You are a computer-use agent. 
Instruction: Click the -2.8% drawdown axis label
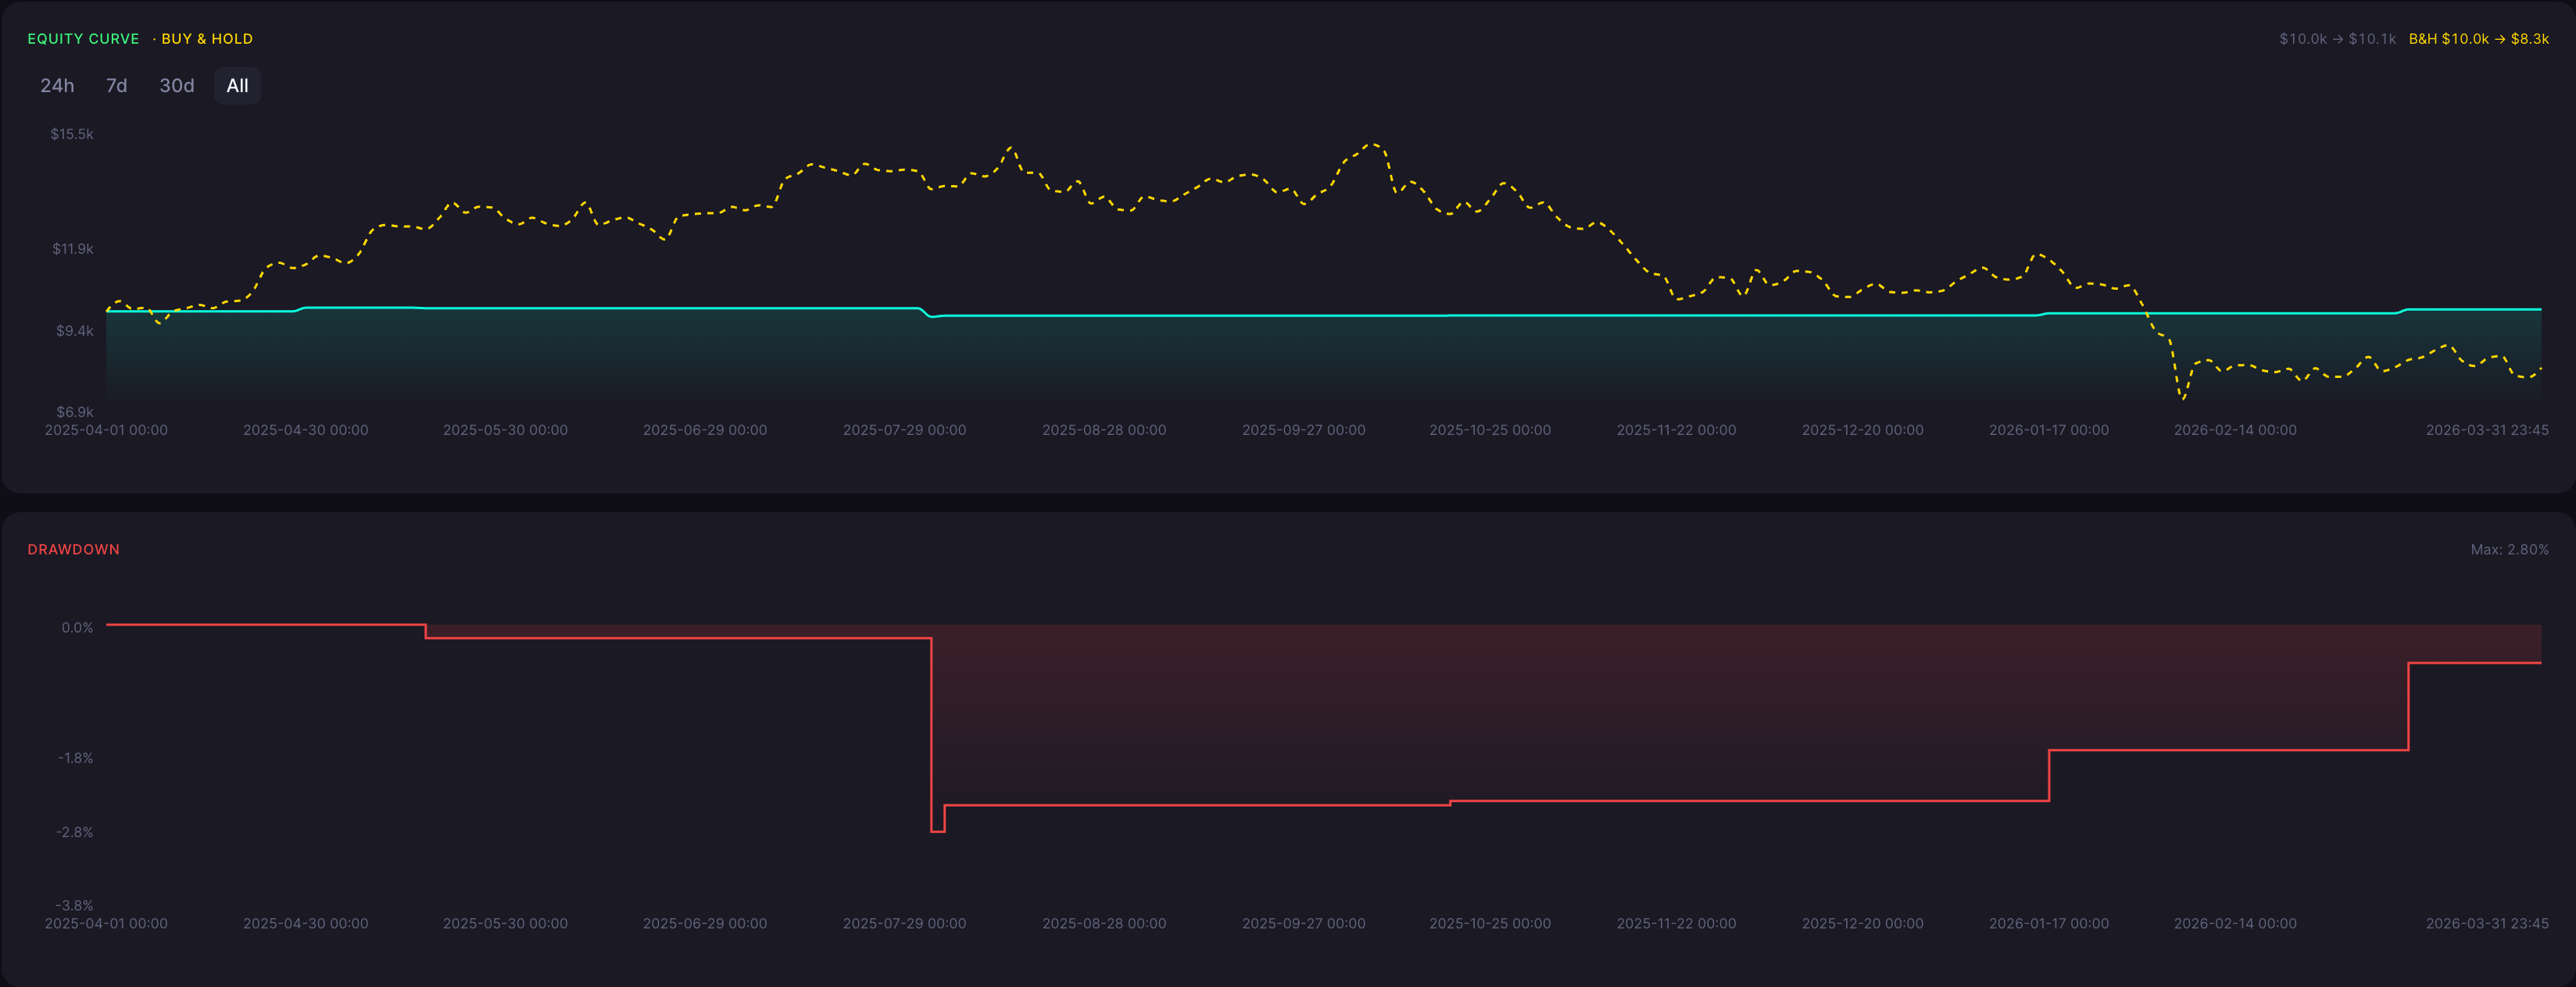click(x=75, y=832)
